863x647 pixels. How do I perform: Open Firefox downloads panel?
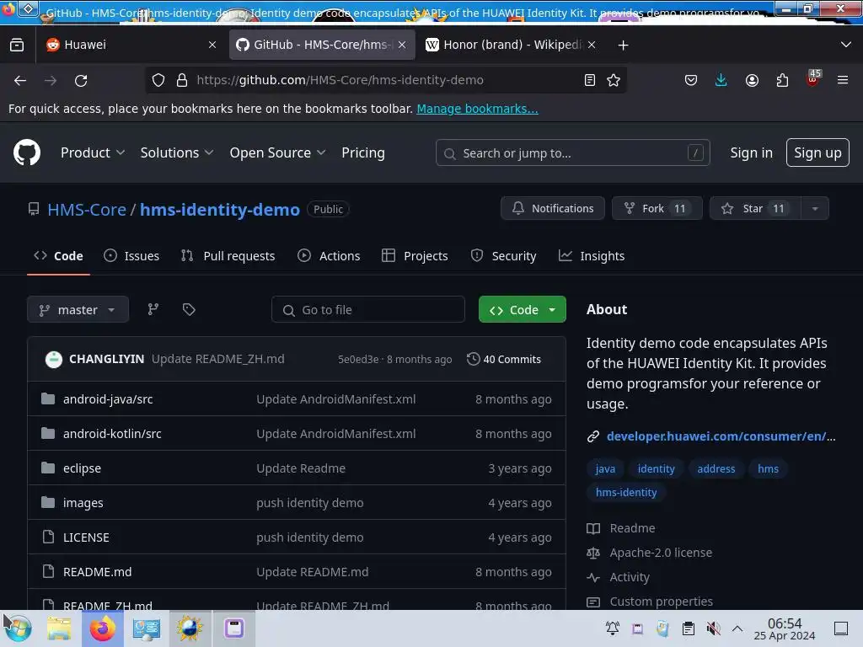pyautogui.click(x=721, y=80)
